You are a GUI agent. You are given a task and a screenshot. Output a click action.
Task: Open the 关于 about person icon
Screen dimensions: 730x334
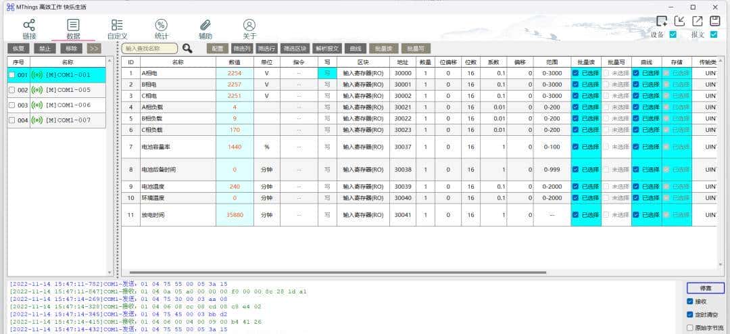[249, 25]
